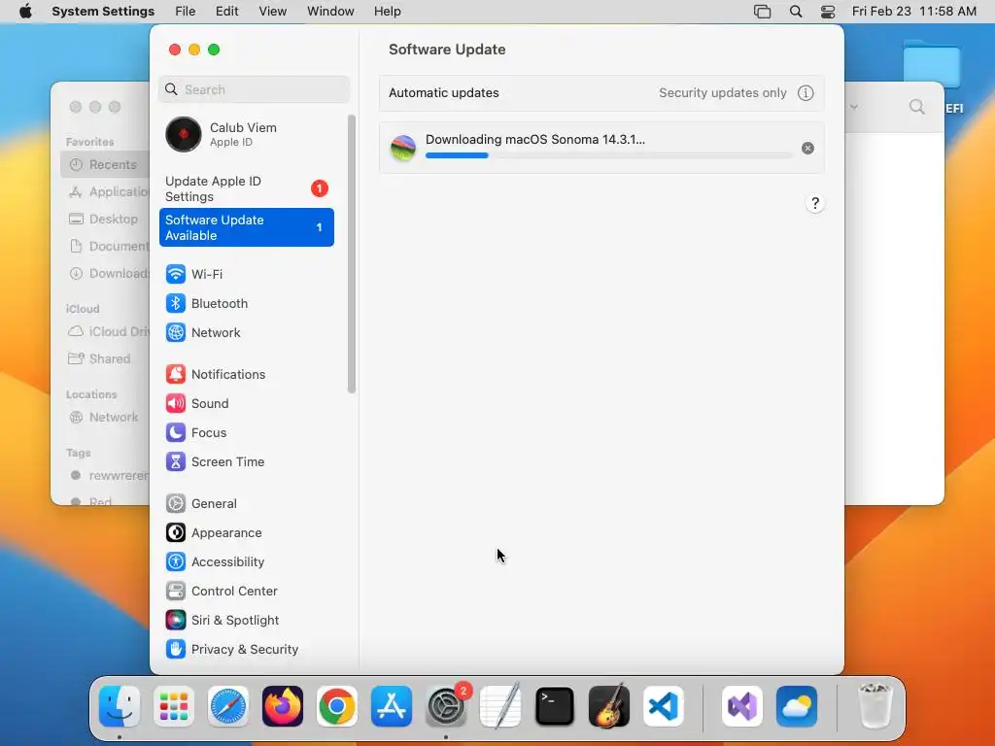Open Accessibility settings

tap(246, 562)
